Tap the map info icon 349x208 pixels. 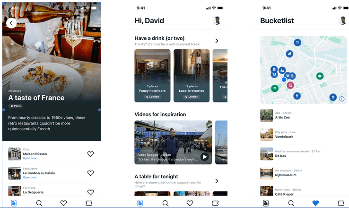(342, 99)
